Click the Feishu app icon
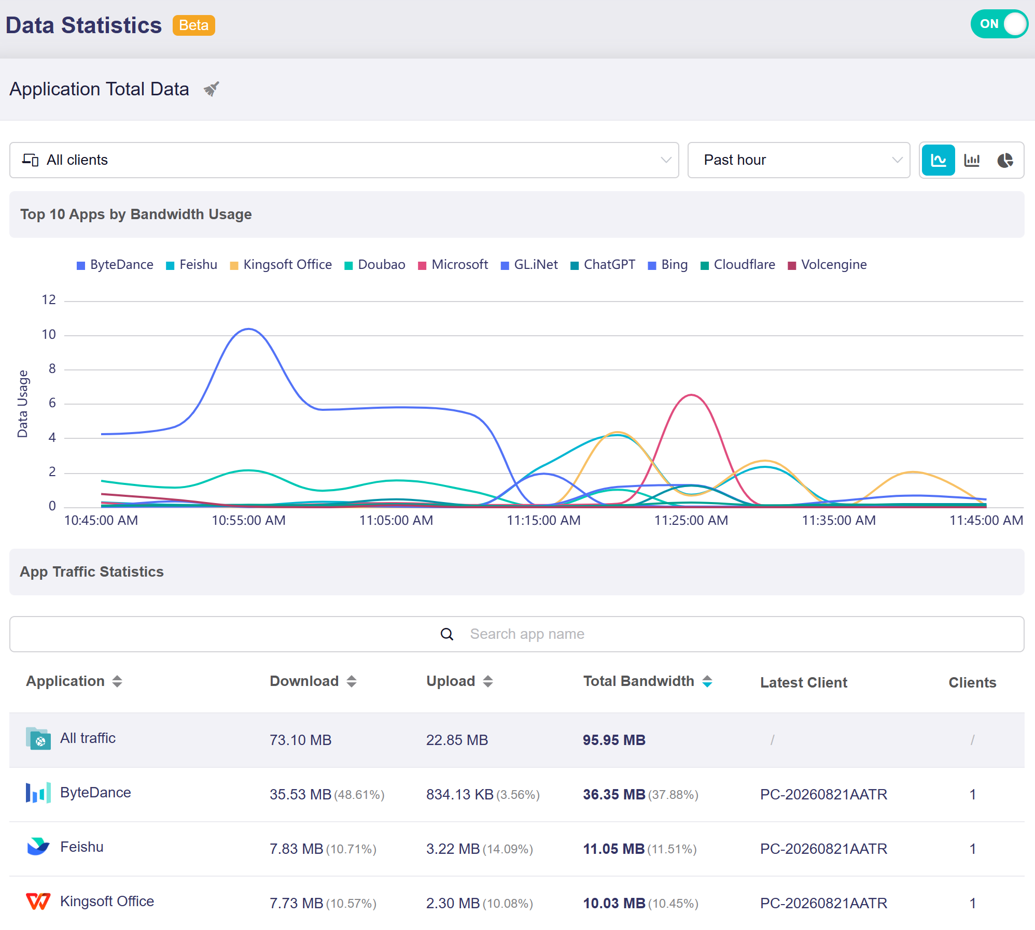The width and height of the screenshot is (1035, 930). [38, 847]
